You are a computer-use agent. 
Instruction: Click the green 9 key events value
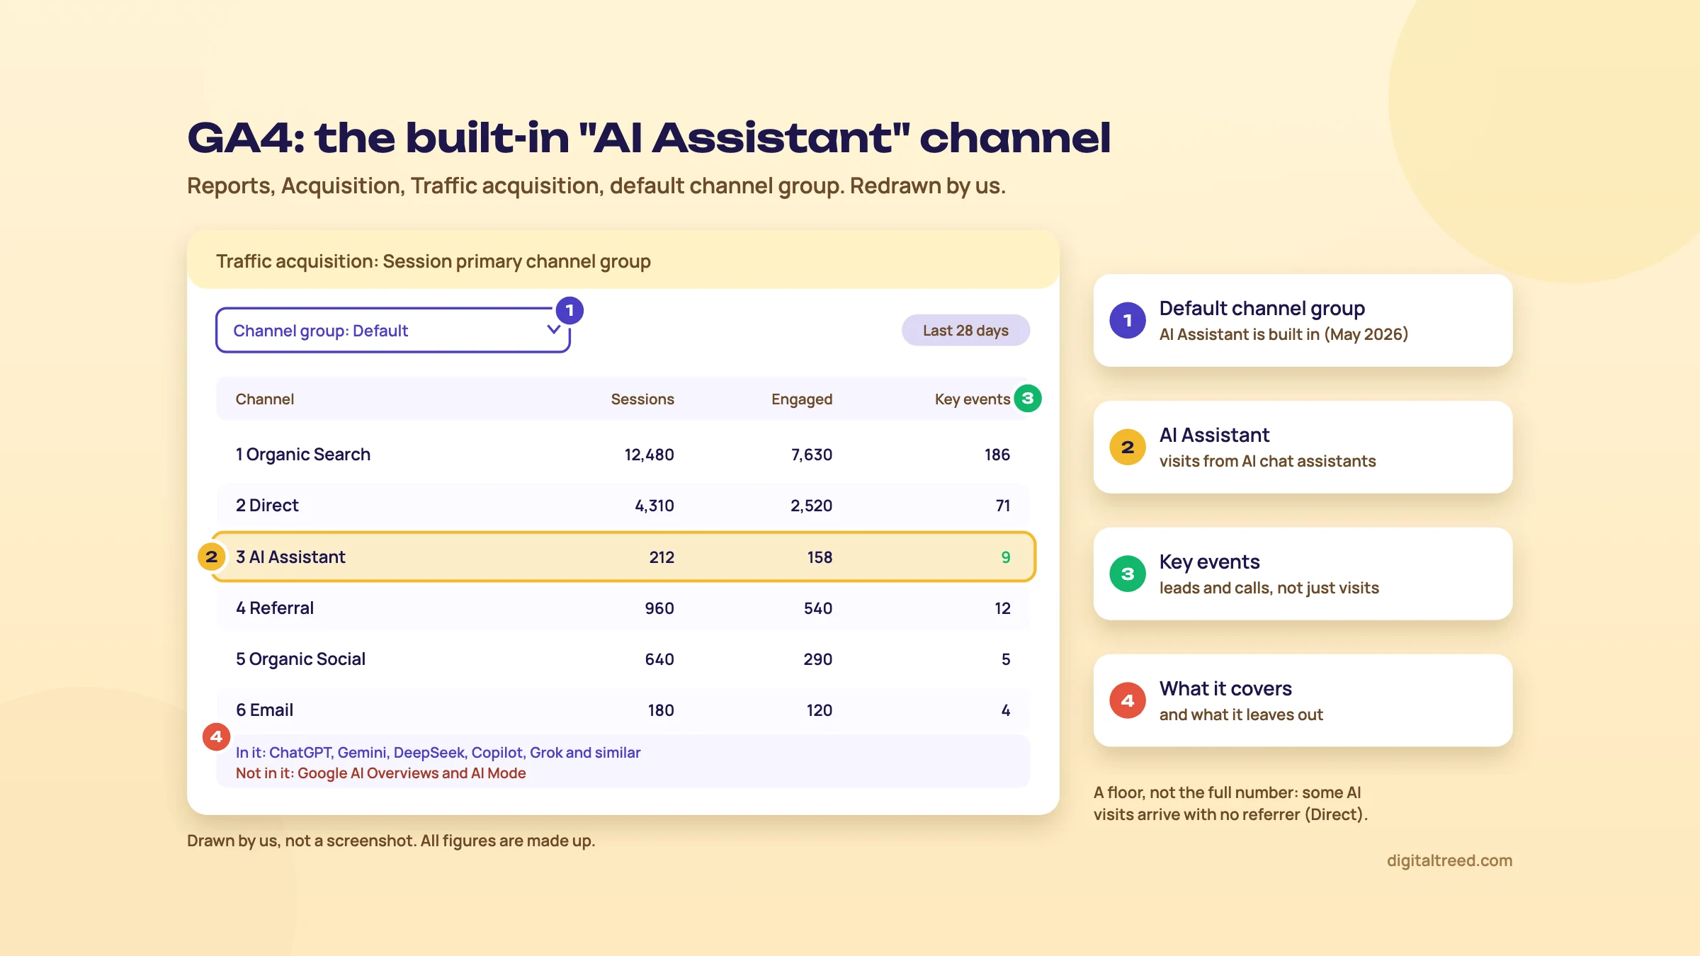(1005, 557)
